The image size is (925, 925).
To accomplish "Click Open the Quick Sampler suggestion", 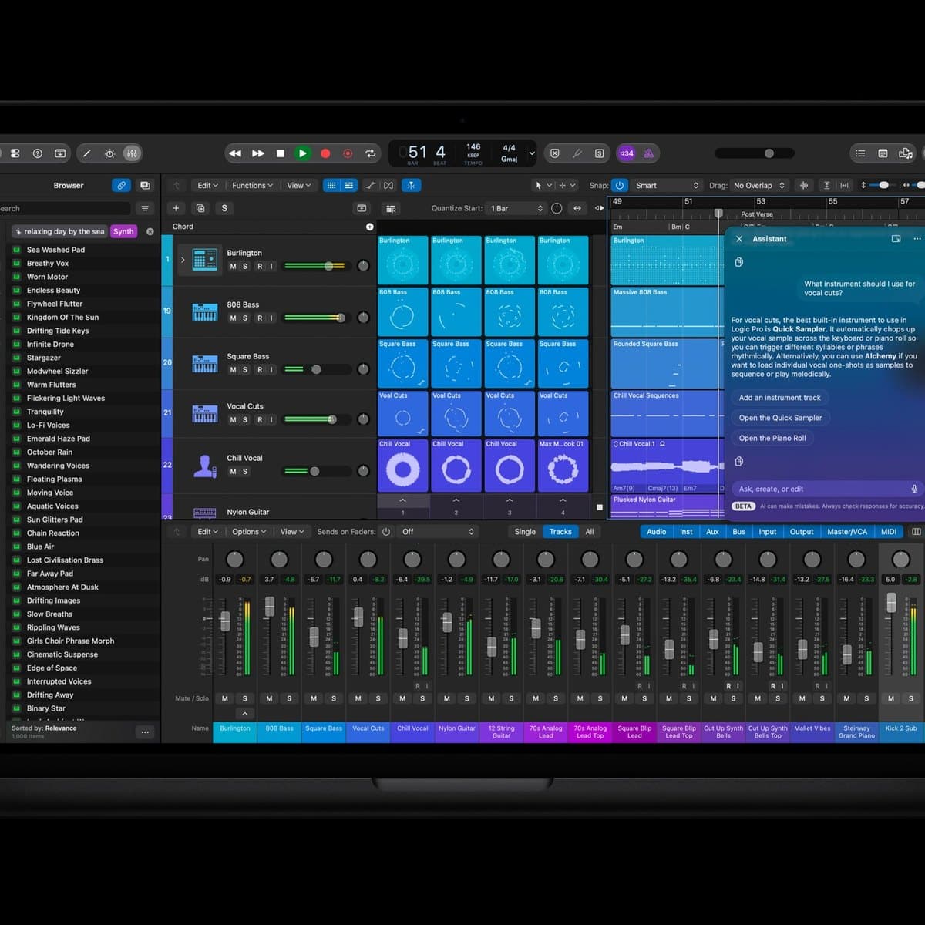I will point(780,418).
